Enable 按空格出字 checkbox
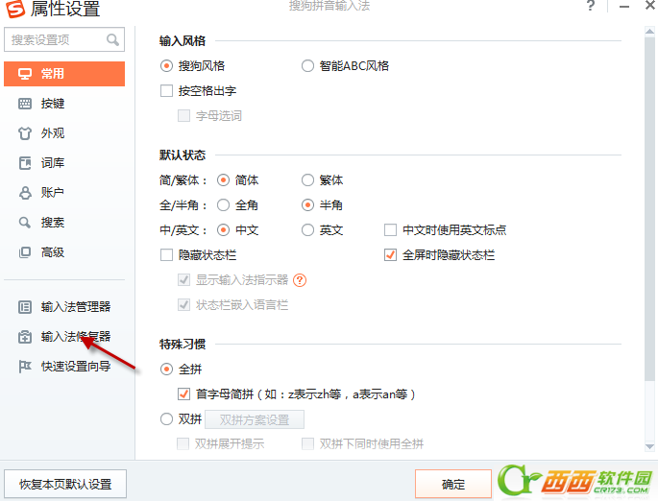658x501 pixels. click(166, 91)
